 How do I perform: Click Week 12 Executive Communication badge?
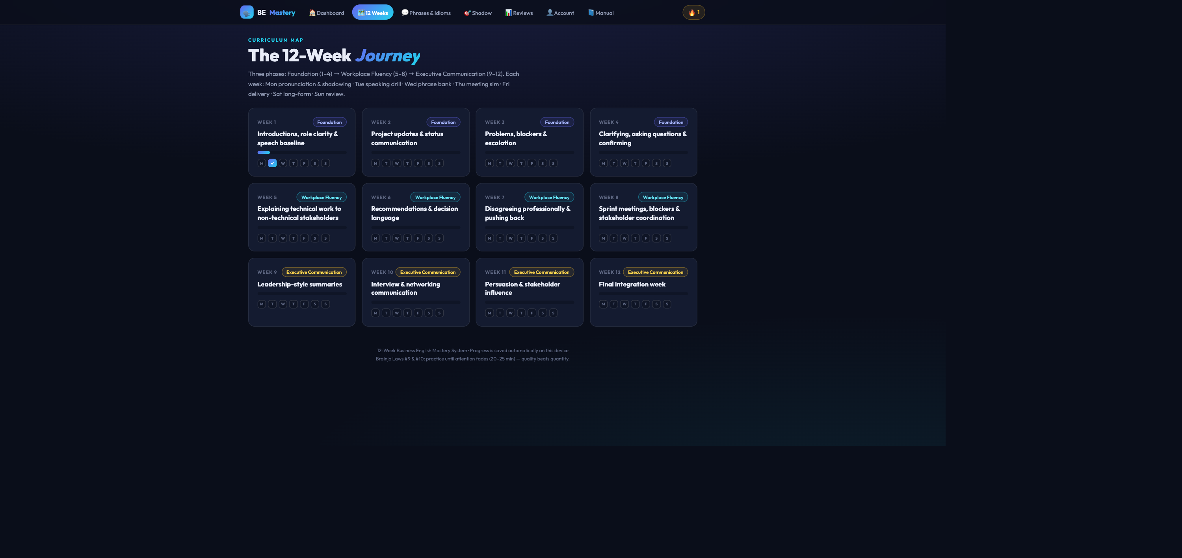tap(655, 272)
